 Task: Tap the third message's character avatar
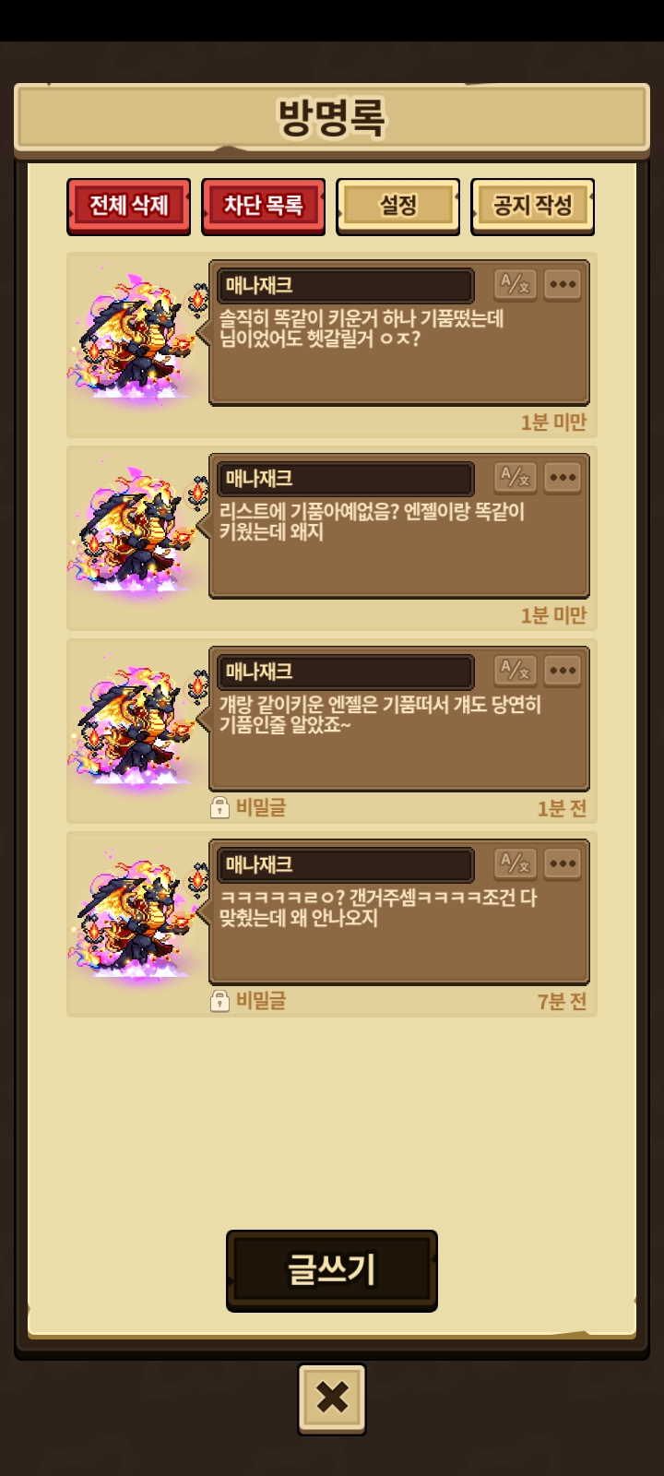point(138,723)
